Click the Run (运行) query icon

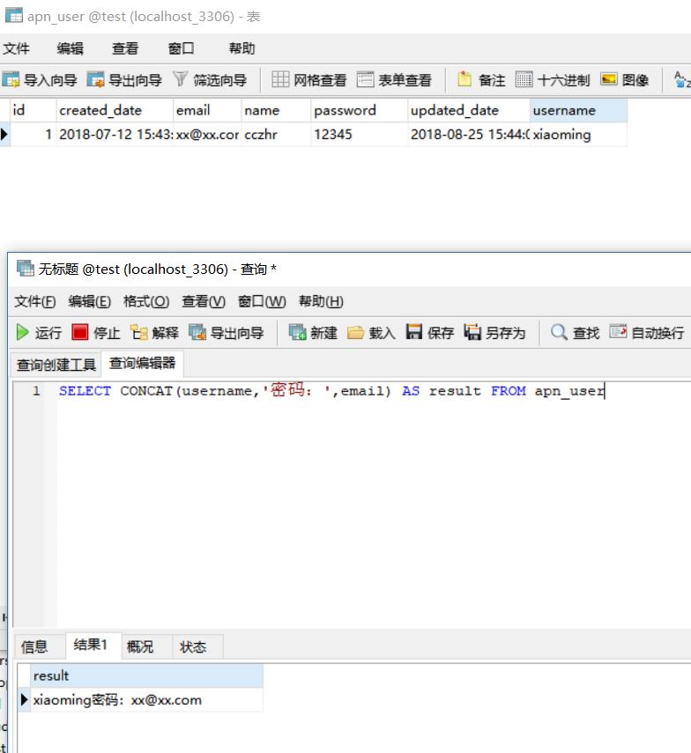[24, 332]
